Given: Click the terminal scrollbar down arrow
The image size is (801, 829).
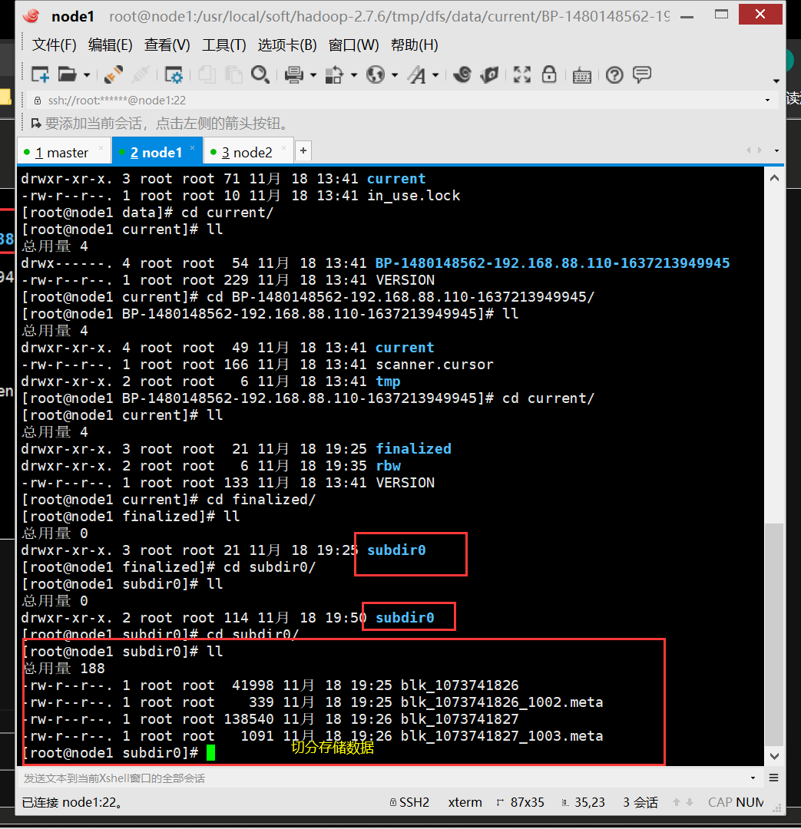Looking at the screenshot, I should pyautogui.click(x=775, y=756).
